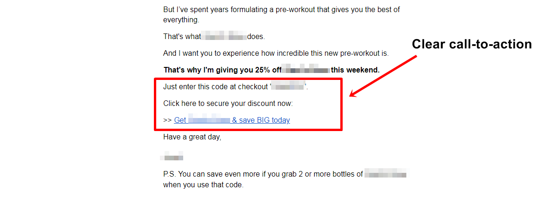This screenshot has height=204, width=550.
Task: Click the blurred product name in bold line
Action: coord(307,70)
